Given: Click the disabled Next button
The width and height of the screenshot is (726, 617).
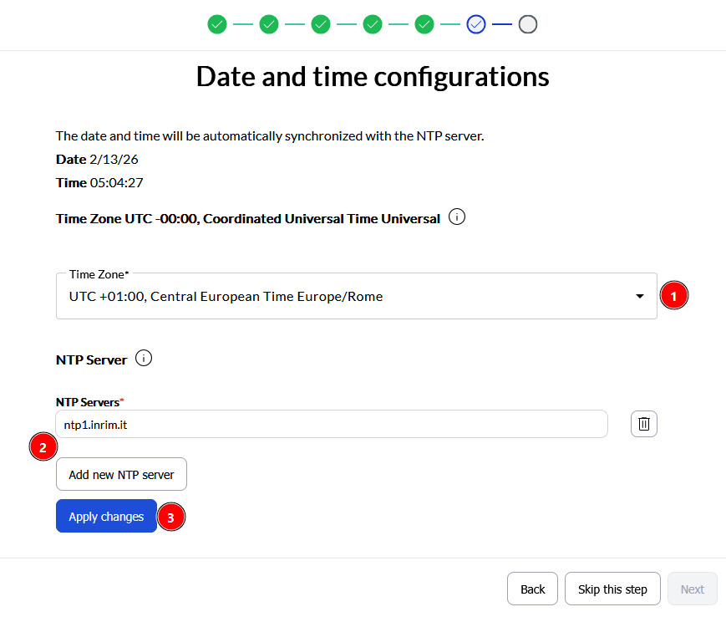Looking at the screenshot, I should pos(692,589).
